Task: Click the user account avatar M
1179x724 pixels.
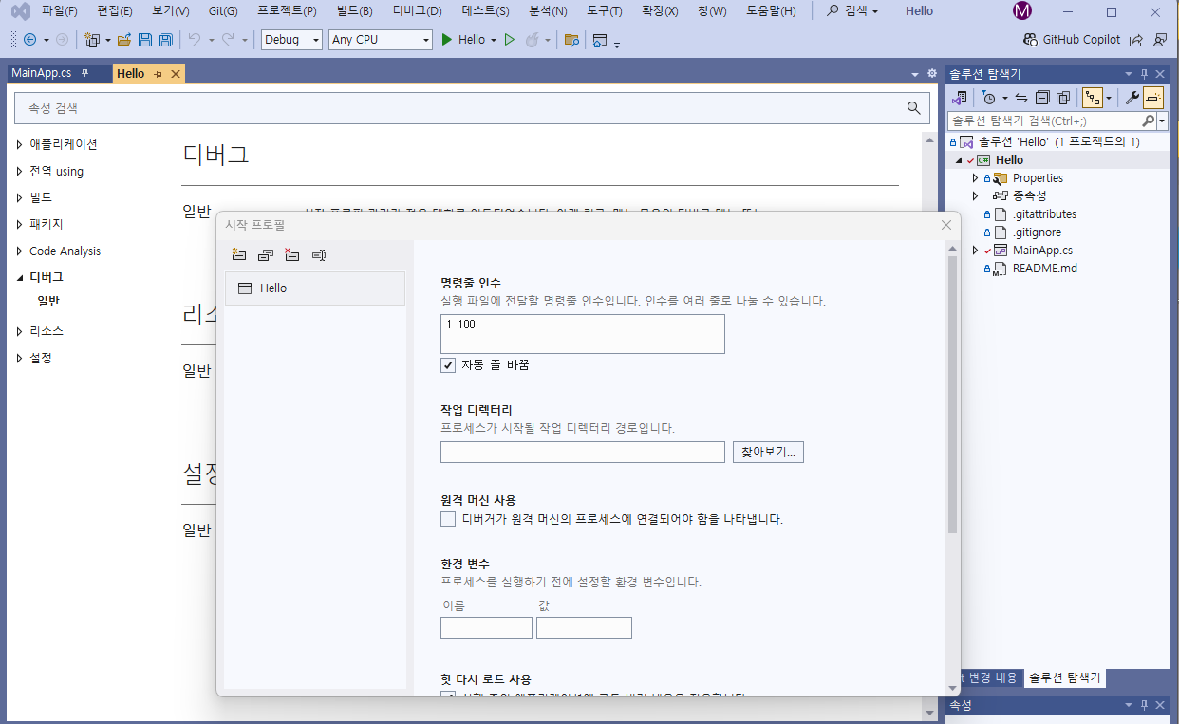Action: tap(1022, 11)
